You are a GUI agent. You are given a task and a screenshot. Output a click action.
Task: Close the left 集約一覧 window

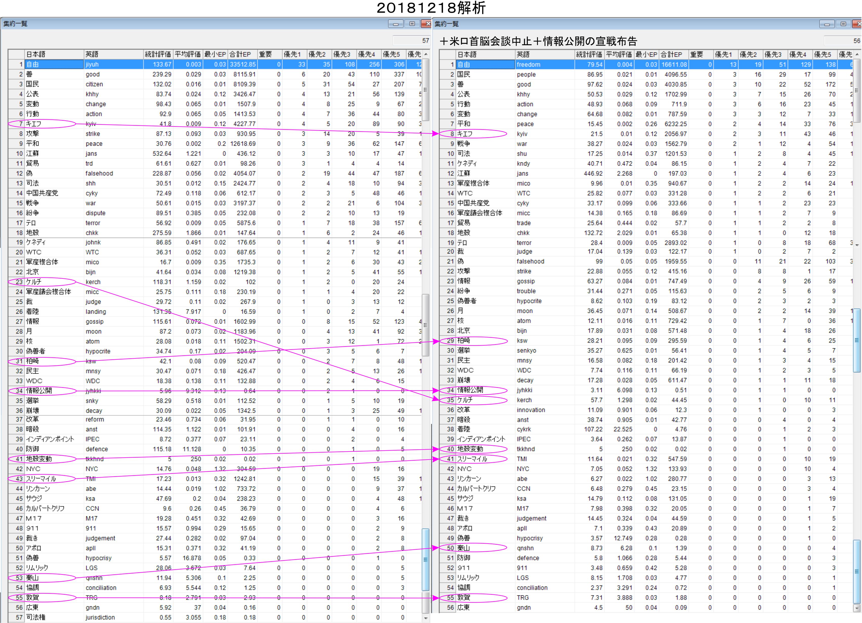pyautogui.click(x=427, y=24)
